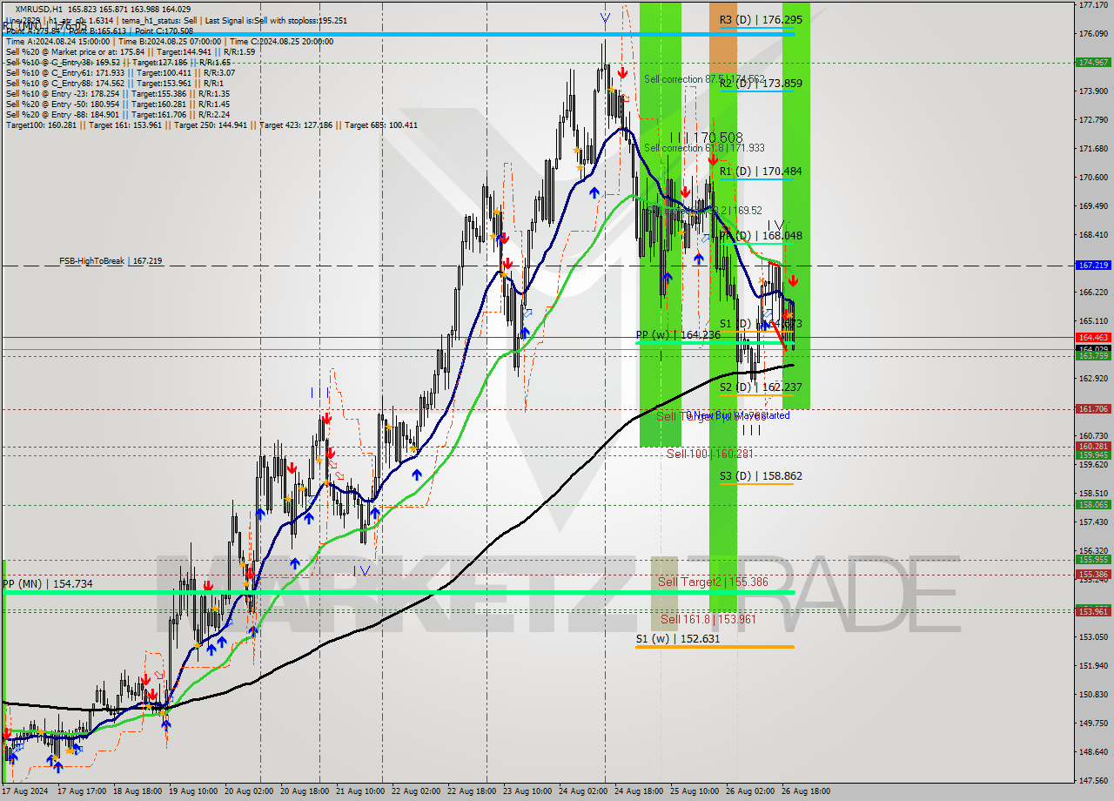Click the green 158.065 price axis tag
1114x801 pixels.
click(1092, 504)
